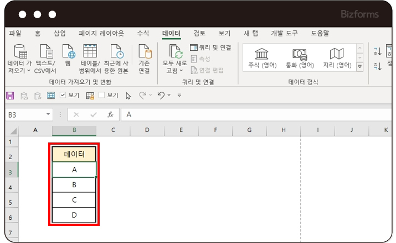Uncheck the first checked 보기 checkbox
The image size is (396, 243).
pos(63,96)
